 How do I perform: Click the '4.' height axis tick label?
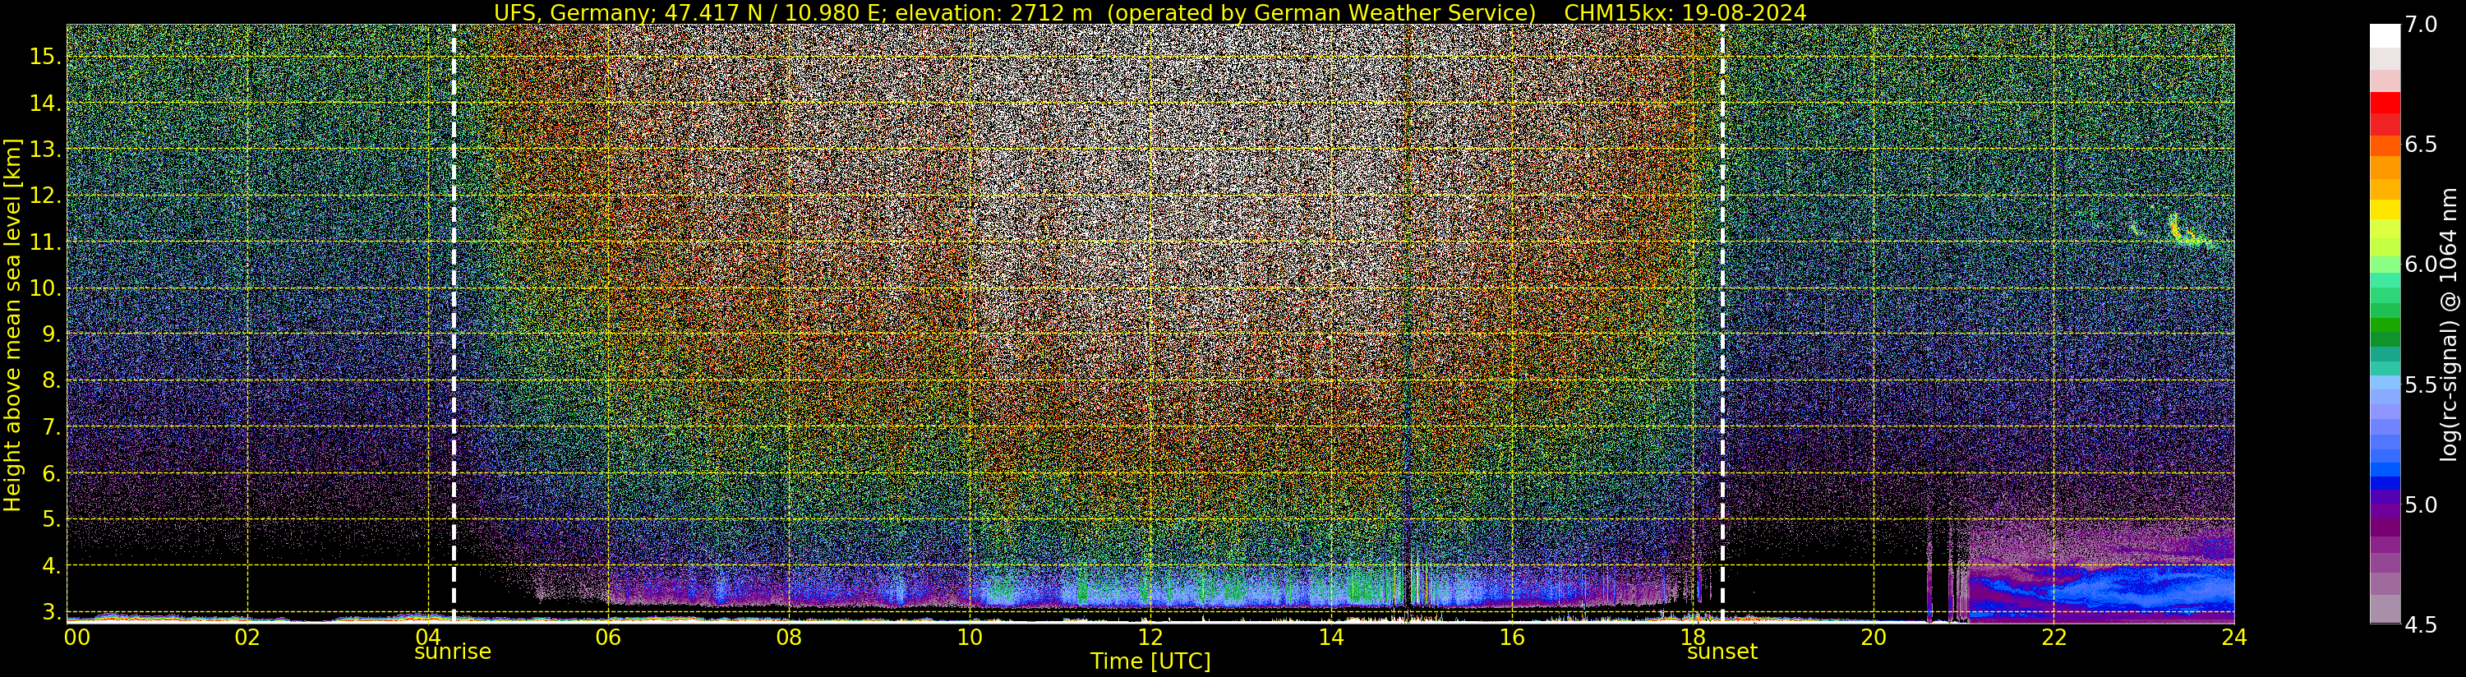click(51, 566)
